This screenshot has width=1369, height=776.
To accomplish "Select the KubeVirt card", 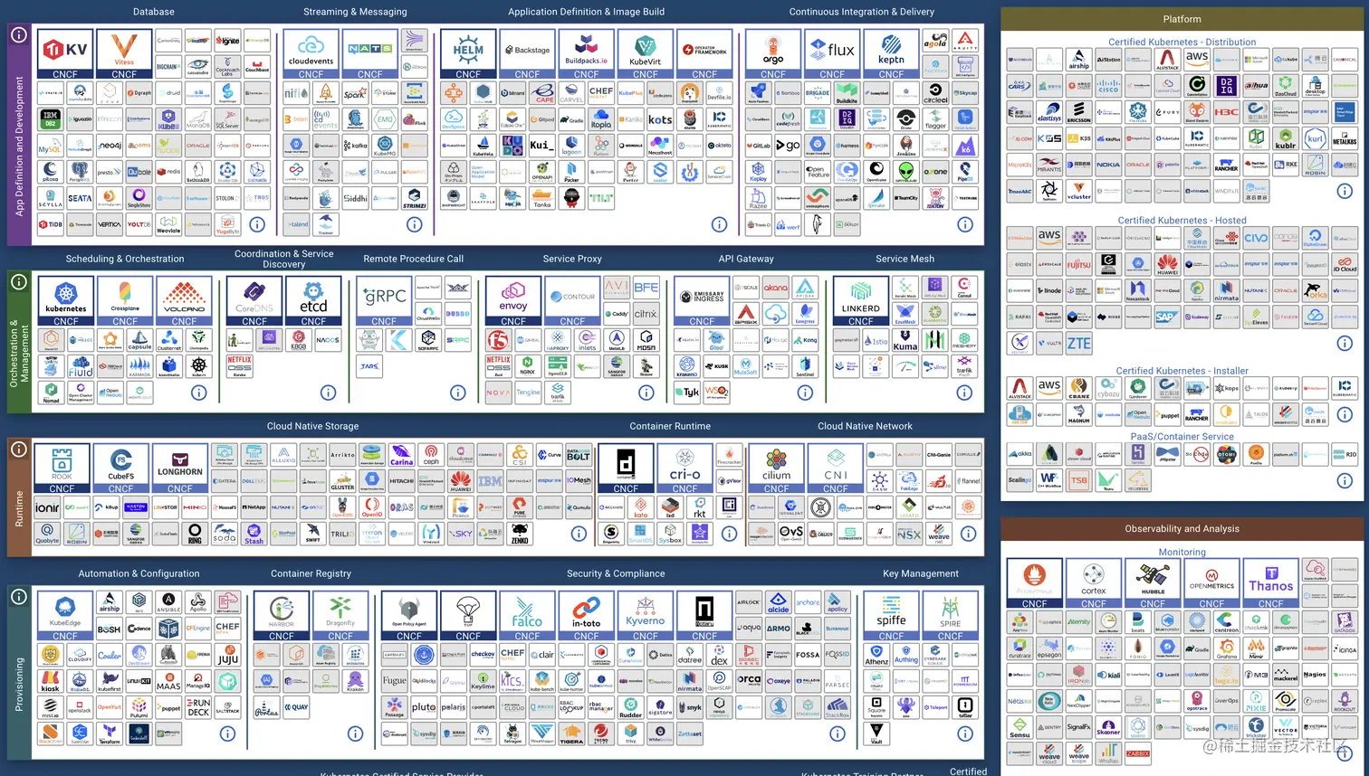I will click(646, 54).
